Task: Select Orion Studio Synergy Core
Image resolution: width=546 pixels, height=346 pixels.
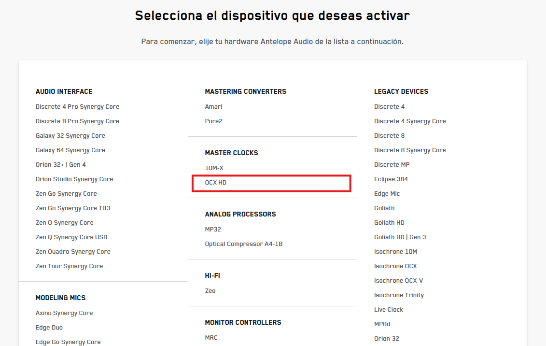Action: pos(74,179)
